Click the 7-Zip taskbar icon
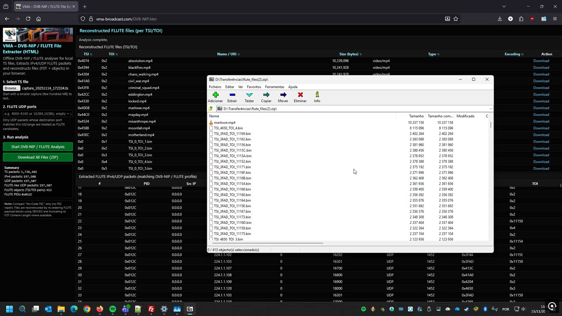 coord(190,309)
